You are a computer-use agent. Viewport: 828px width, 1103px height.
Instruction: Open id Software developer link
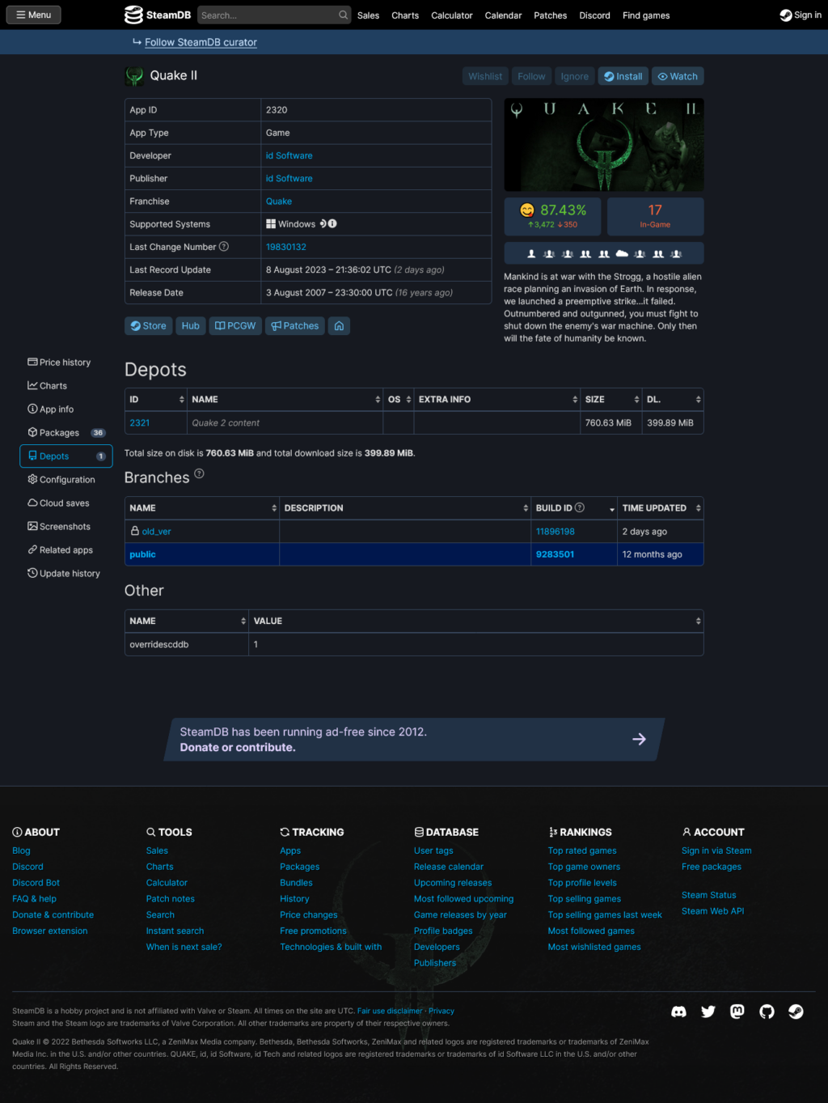[289, 155]
